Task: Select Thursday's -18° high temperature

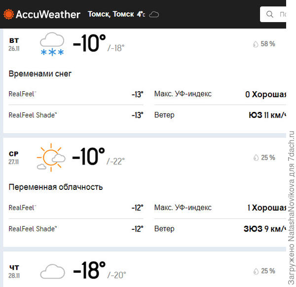Action: (89, 271)
